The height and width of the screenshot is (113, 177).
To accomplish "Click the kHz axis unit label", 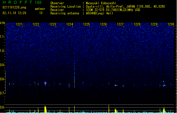I will 3,23.
